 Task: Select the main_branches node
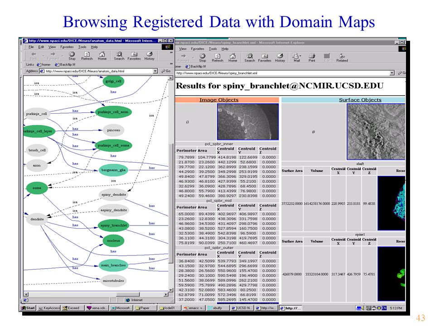tap(113, 265)
